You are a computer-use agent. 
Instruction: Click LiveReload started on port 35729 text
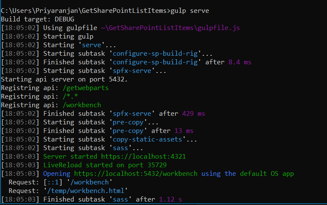(x=105, y=165)
